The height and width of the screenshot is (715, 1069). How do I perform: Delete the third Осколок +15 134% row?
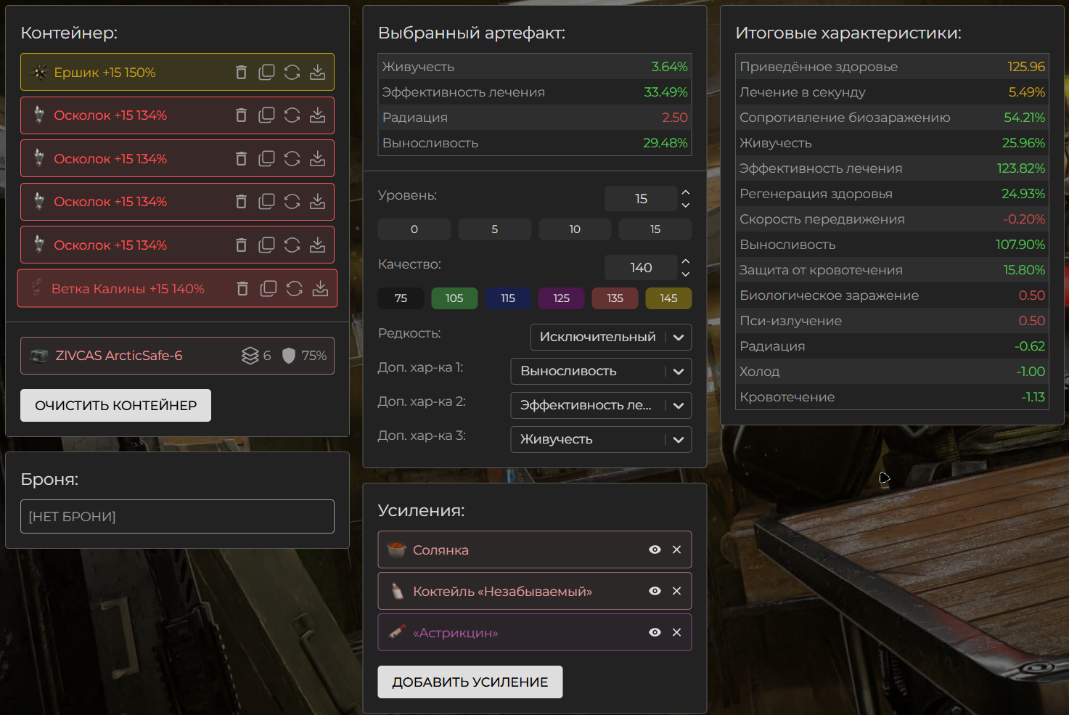241,201
